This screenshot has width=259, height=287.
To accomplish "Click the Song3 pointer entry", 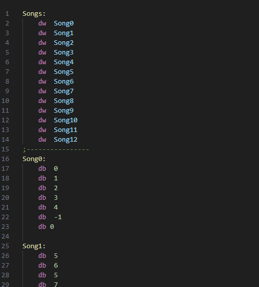I will click(64, 53).
